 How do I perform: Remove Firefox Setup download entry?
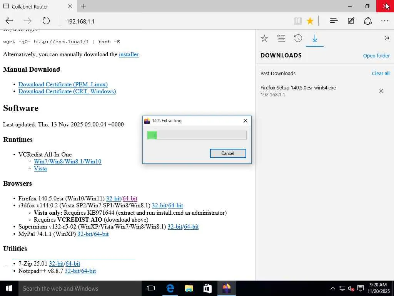tap(381, 91)
